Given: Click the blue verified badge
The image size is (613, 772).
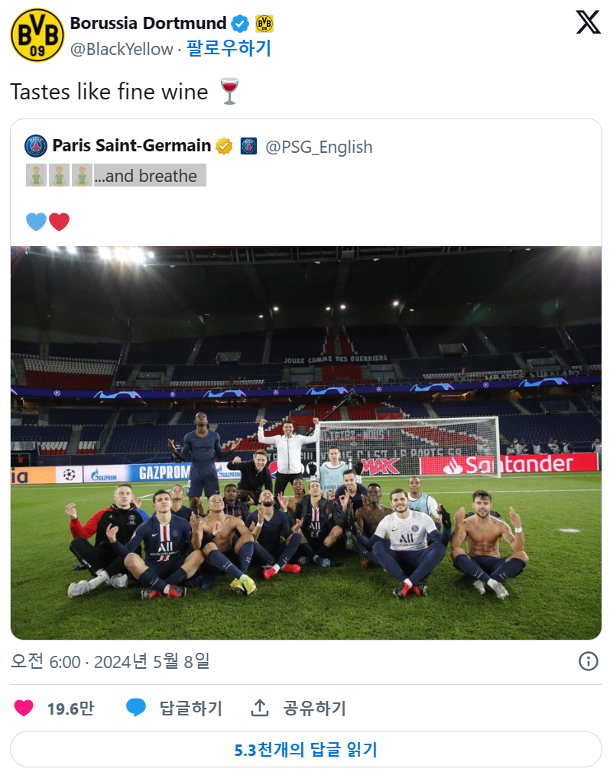Looking at the screenshot, I should coord(240,23).
